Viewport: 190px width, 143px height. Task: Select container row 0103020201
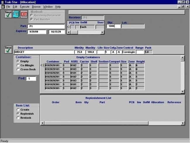coord(94,81)
